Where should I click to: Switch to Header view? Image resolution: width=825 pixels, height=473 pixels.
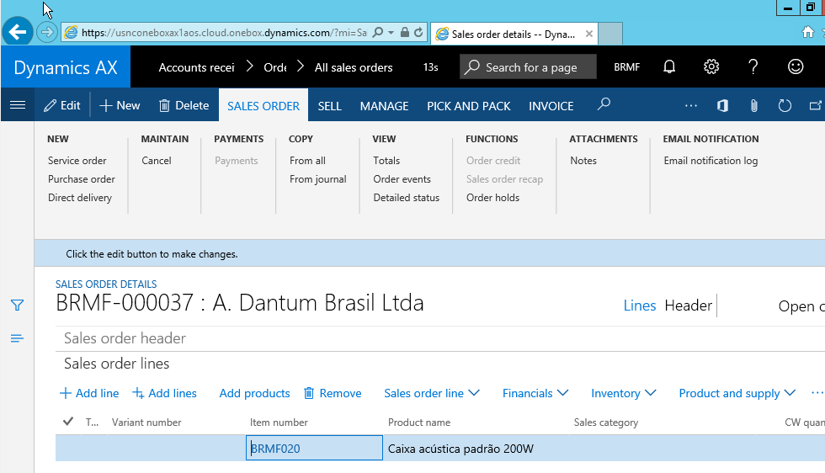coord(689,306)
